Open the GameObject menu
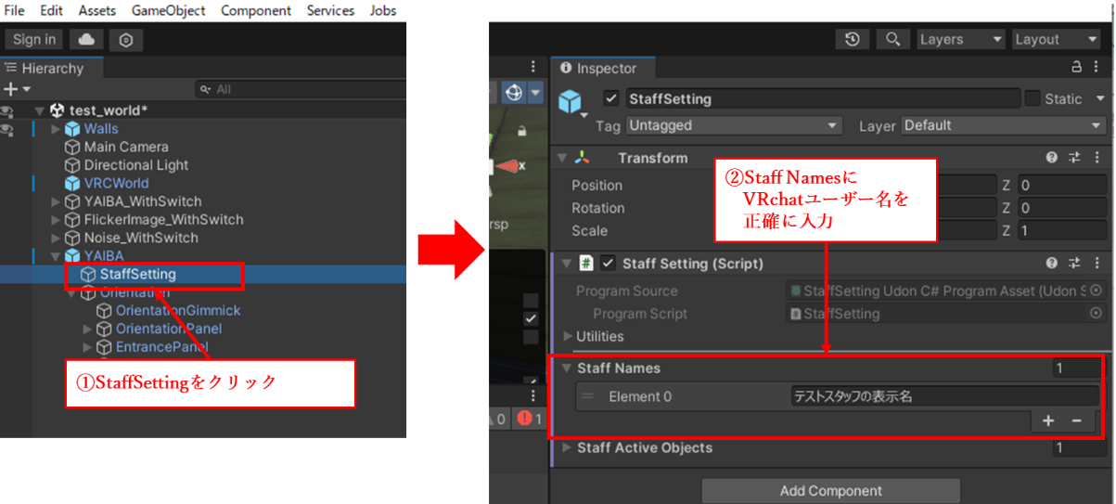This screenshot has height=504, width=1116. pyautogui.click(x=169, y=10)
